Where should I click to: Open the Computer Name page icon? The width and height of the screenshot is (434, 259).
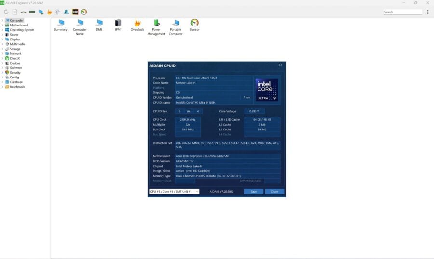point(80,27)
